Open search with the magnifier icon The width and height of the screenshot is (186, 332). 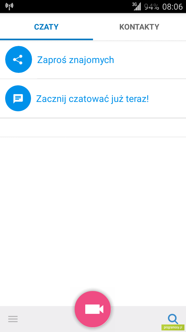pyautogui.click(x=173, y=319)
